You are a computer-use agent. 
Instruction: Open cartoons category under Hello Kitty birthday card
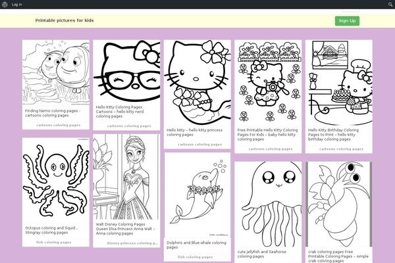(x=342, y=149)
